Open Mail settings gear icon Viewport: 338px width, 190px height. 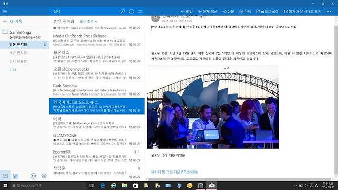(x=44, y=176)
